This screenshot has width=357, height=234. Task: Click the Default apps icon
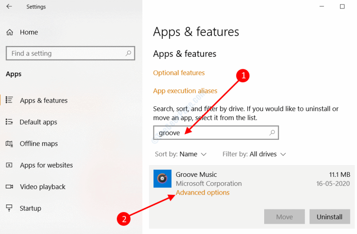click(x=9, y=121)
